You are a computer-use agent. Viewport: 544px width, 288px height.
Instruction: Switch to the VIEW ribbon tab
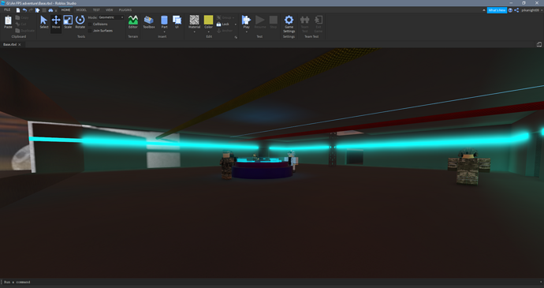pyautogui.click(x=110, y=10)
